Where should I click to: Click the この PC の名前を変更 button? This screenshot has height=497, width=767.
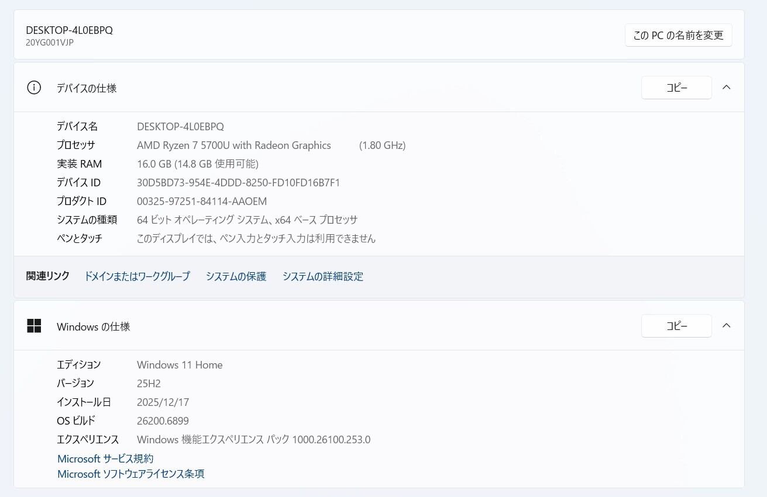pos(679,35)
